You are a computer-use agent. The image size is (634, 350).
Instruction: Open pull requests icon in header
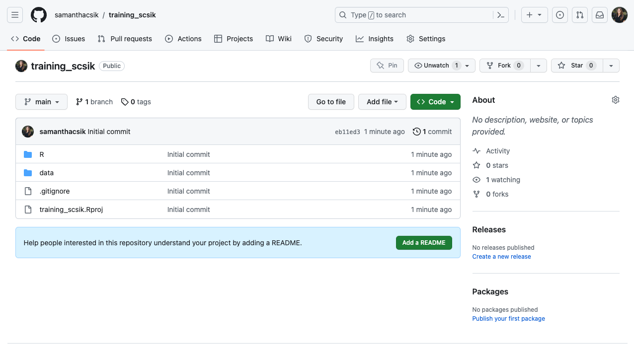580,15
